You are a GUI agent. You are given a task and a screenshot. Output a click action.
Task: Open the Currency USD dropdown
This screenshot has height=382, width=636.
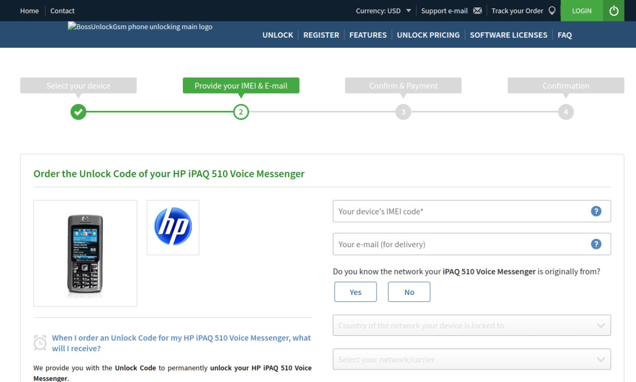click(x=384, y=10)
